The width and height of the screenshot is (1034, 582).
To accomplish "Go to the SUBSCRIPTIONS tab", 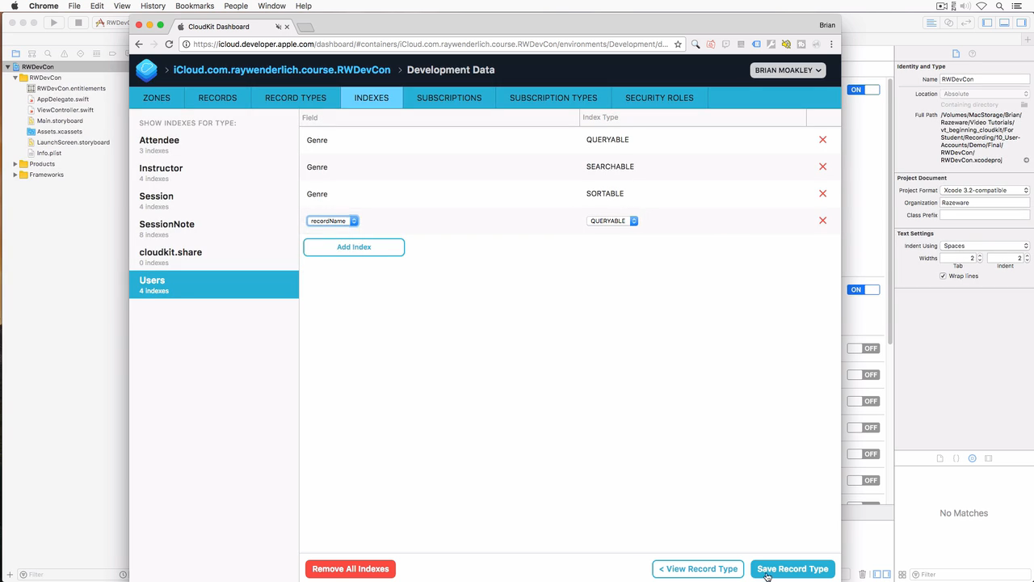I will (x=449, y=98).
